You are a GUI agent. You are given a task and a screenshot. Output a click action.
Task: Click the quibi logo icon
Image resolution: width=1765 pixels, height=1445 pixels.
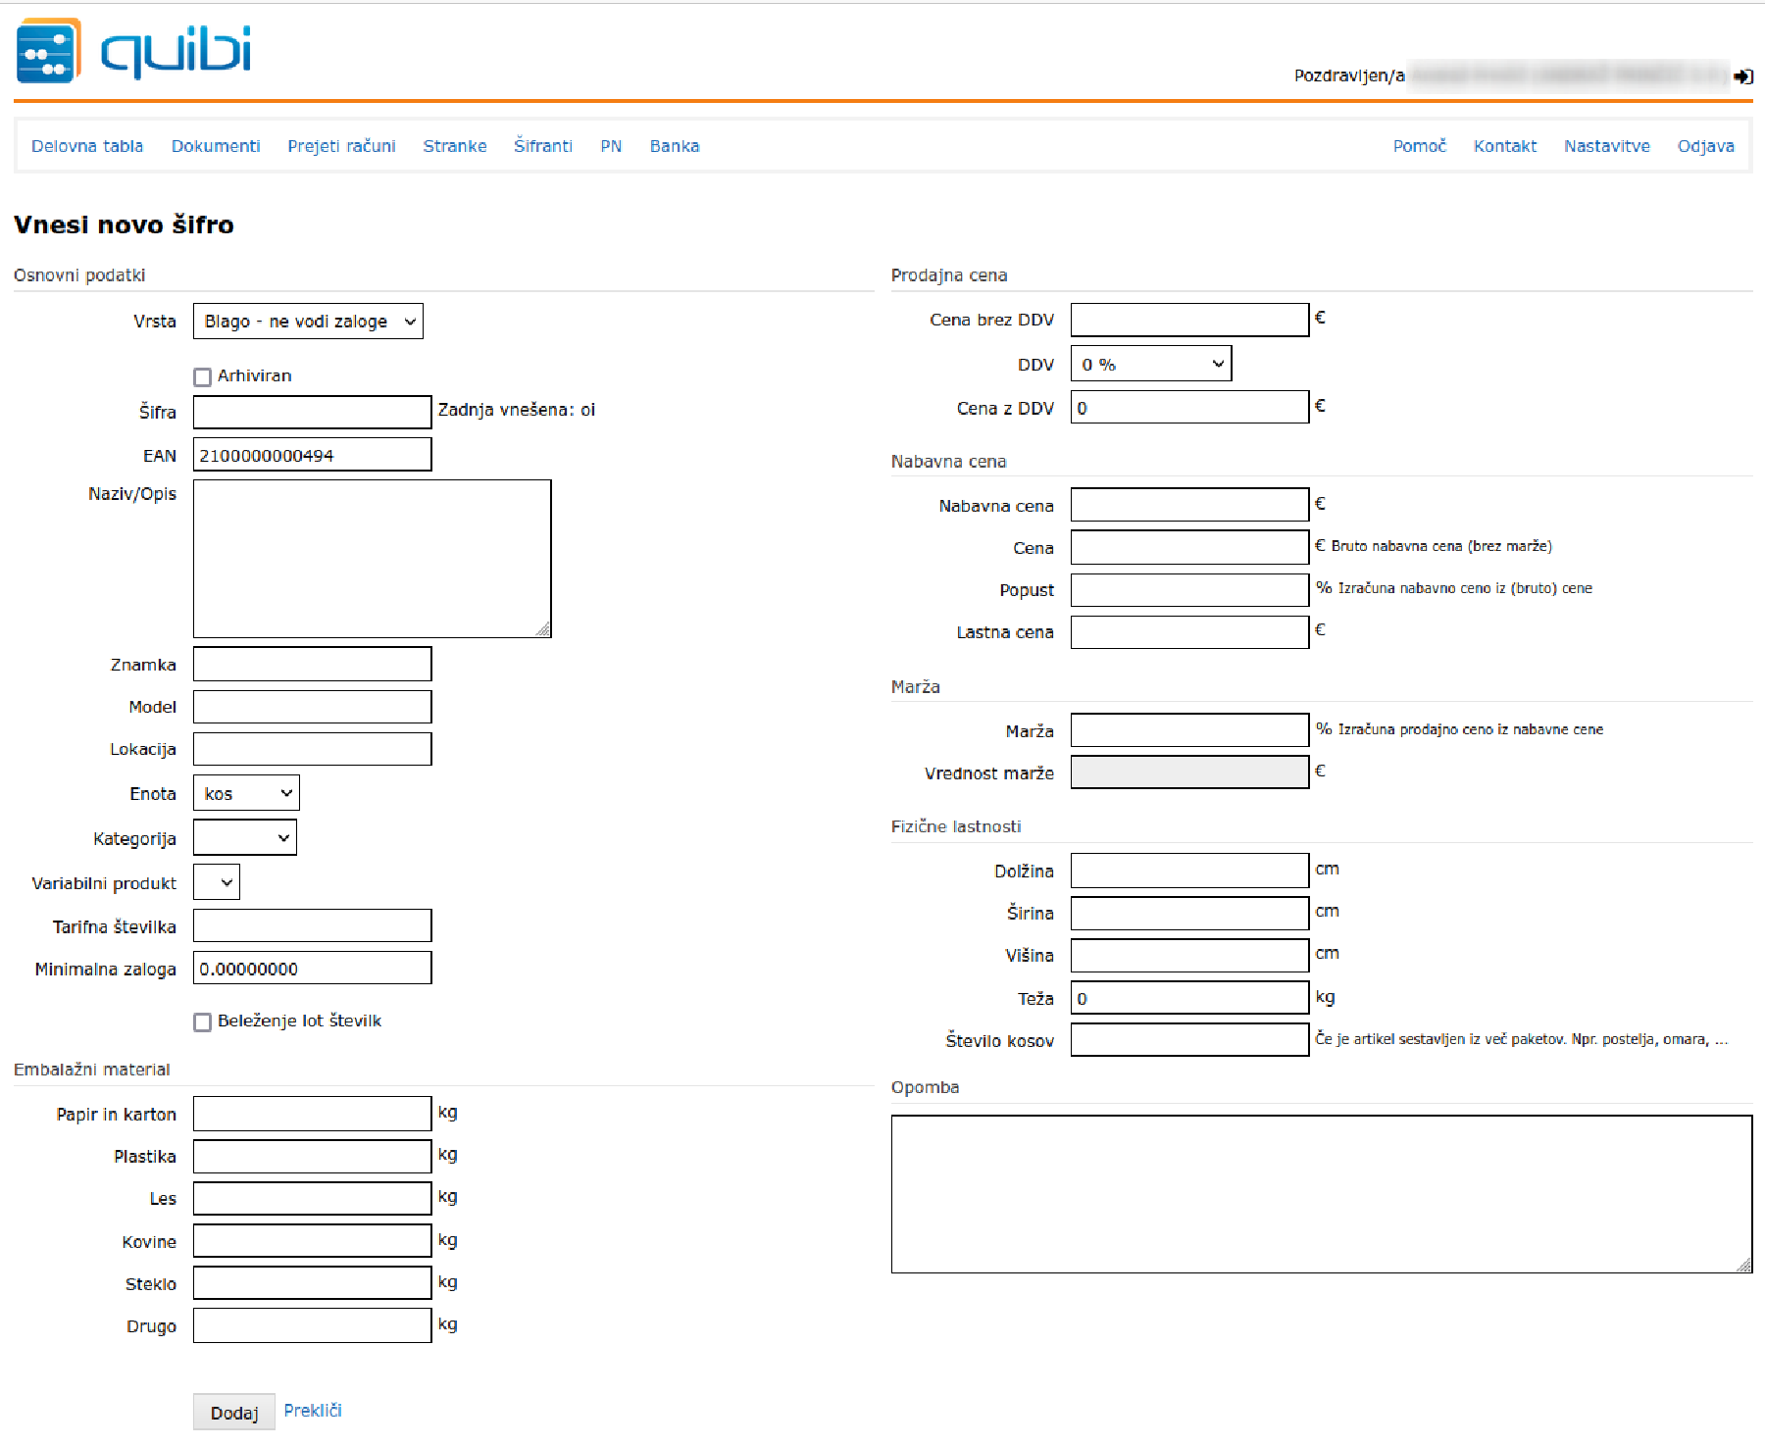pyautogui.click(x=48, y=51)
